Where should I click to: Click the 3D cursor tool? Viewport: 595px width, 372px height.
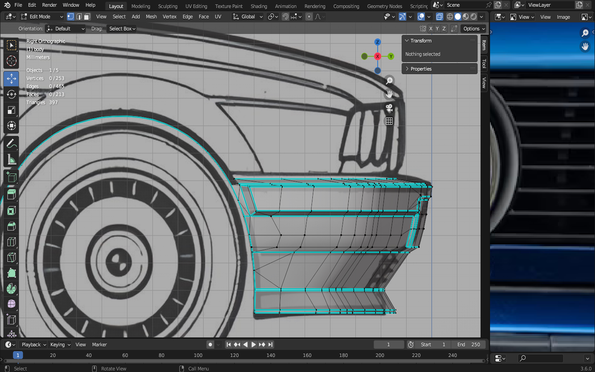11,61
